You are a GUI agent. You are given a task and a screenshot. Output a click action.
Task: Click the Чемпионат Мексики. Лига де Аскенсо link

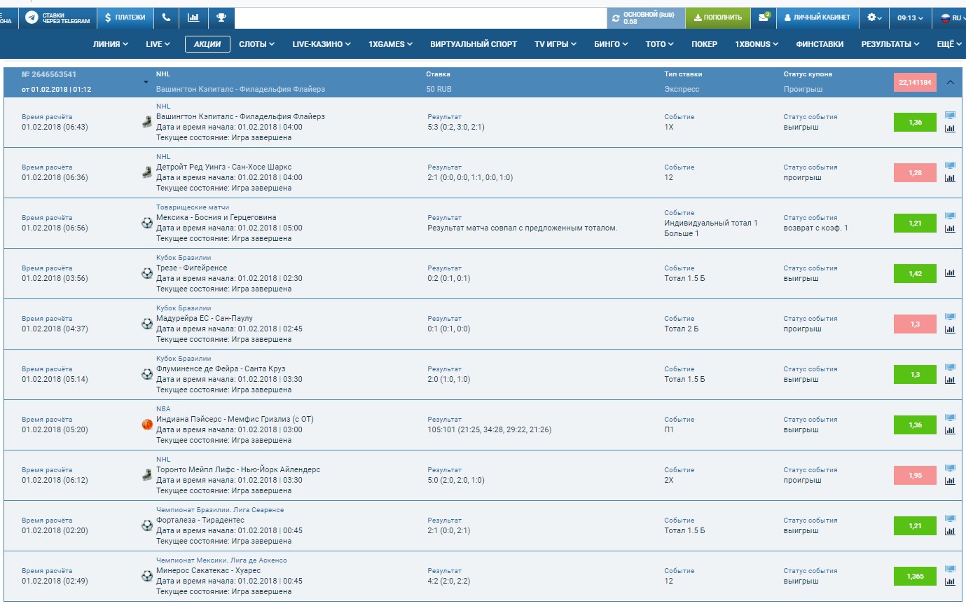[221, 560]
